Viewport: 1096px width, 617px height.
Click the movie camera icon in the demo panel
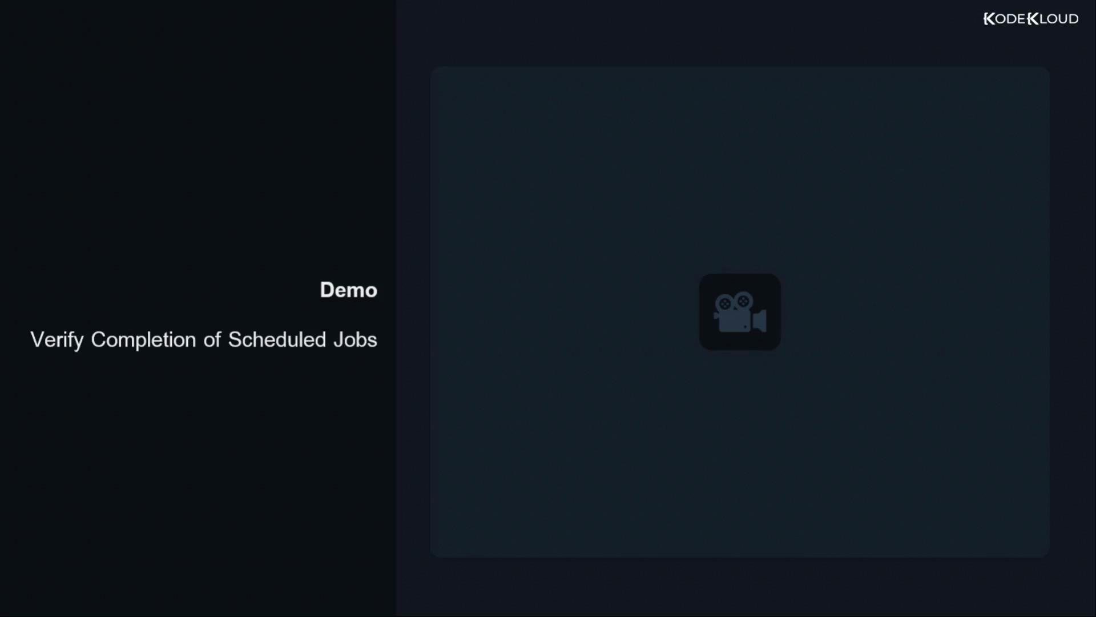pyautogui.click(x=740, y=312)
